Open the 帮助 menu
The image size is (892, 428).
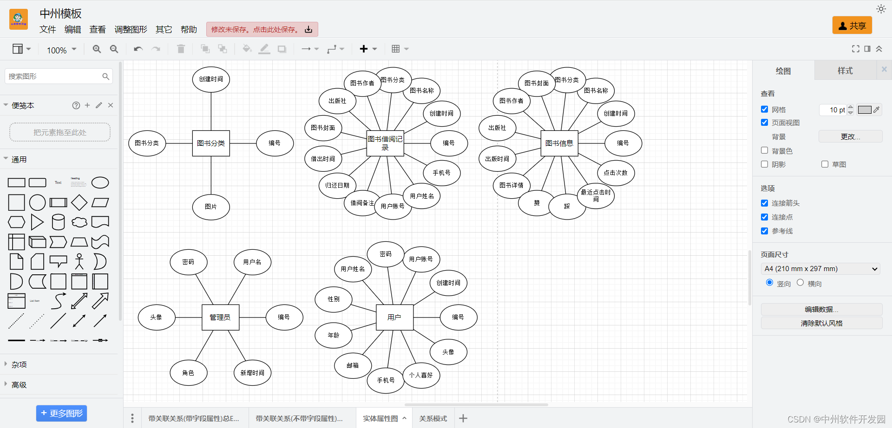189,29
